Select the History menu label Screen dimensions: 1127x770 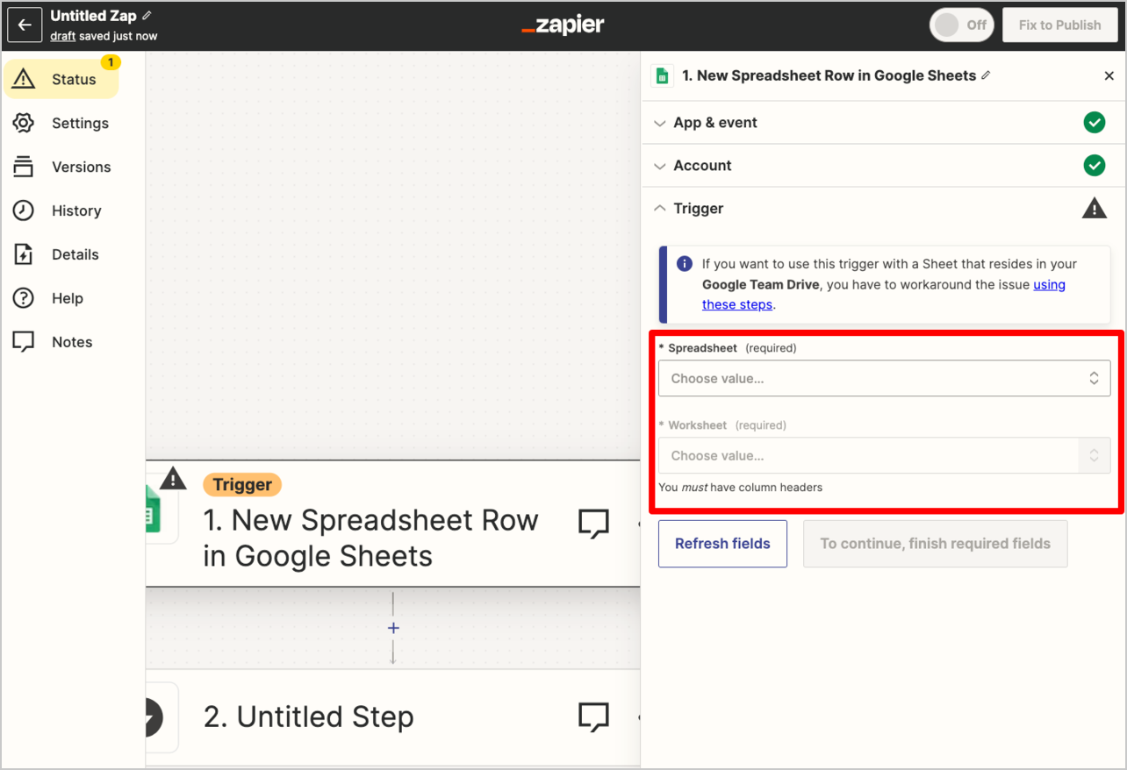(76, 210)
